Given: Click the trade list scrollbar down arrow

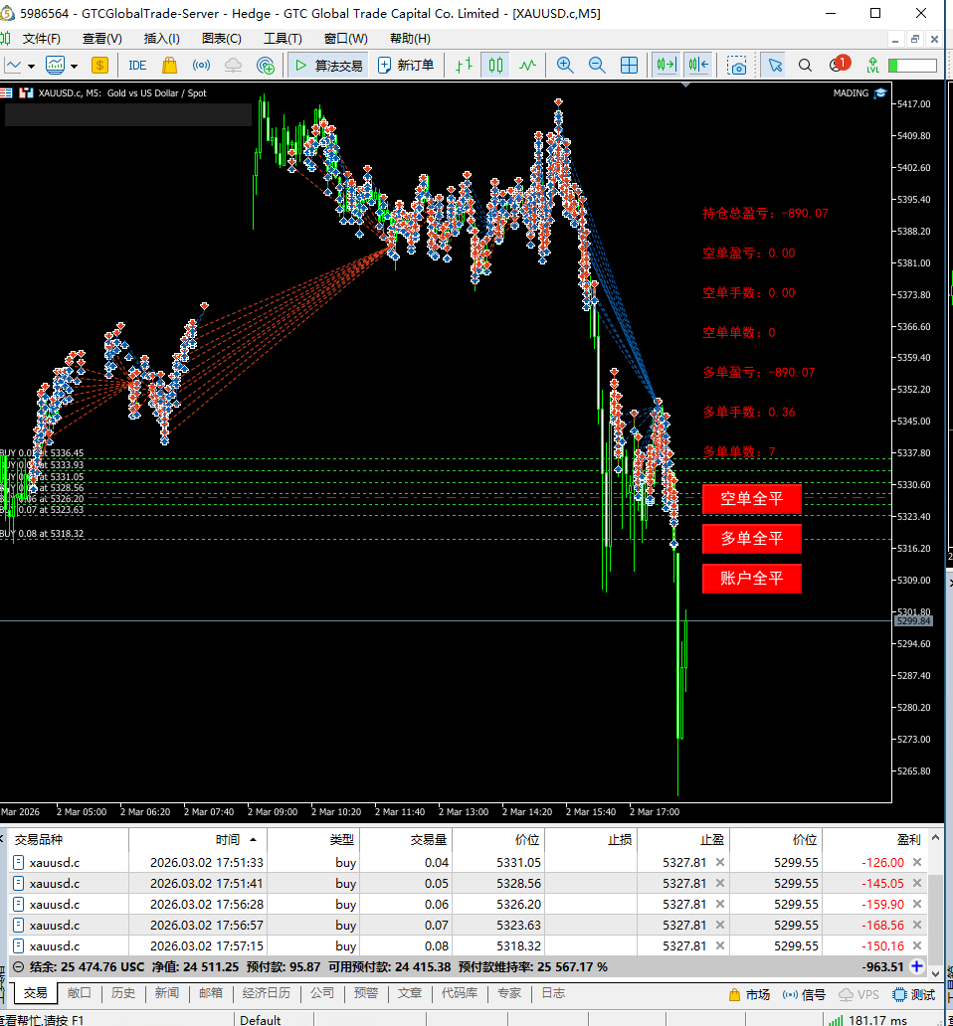Looking at the screenshot, I should point(935,973).
